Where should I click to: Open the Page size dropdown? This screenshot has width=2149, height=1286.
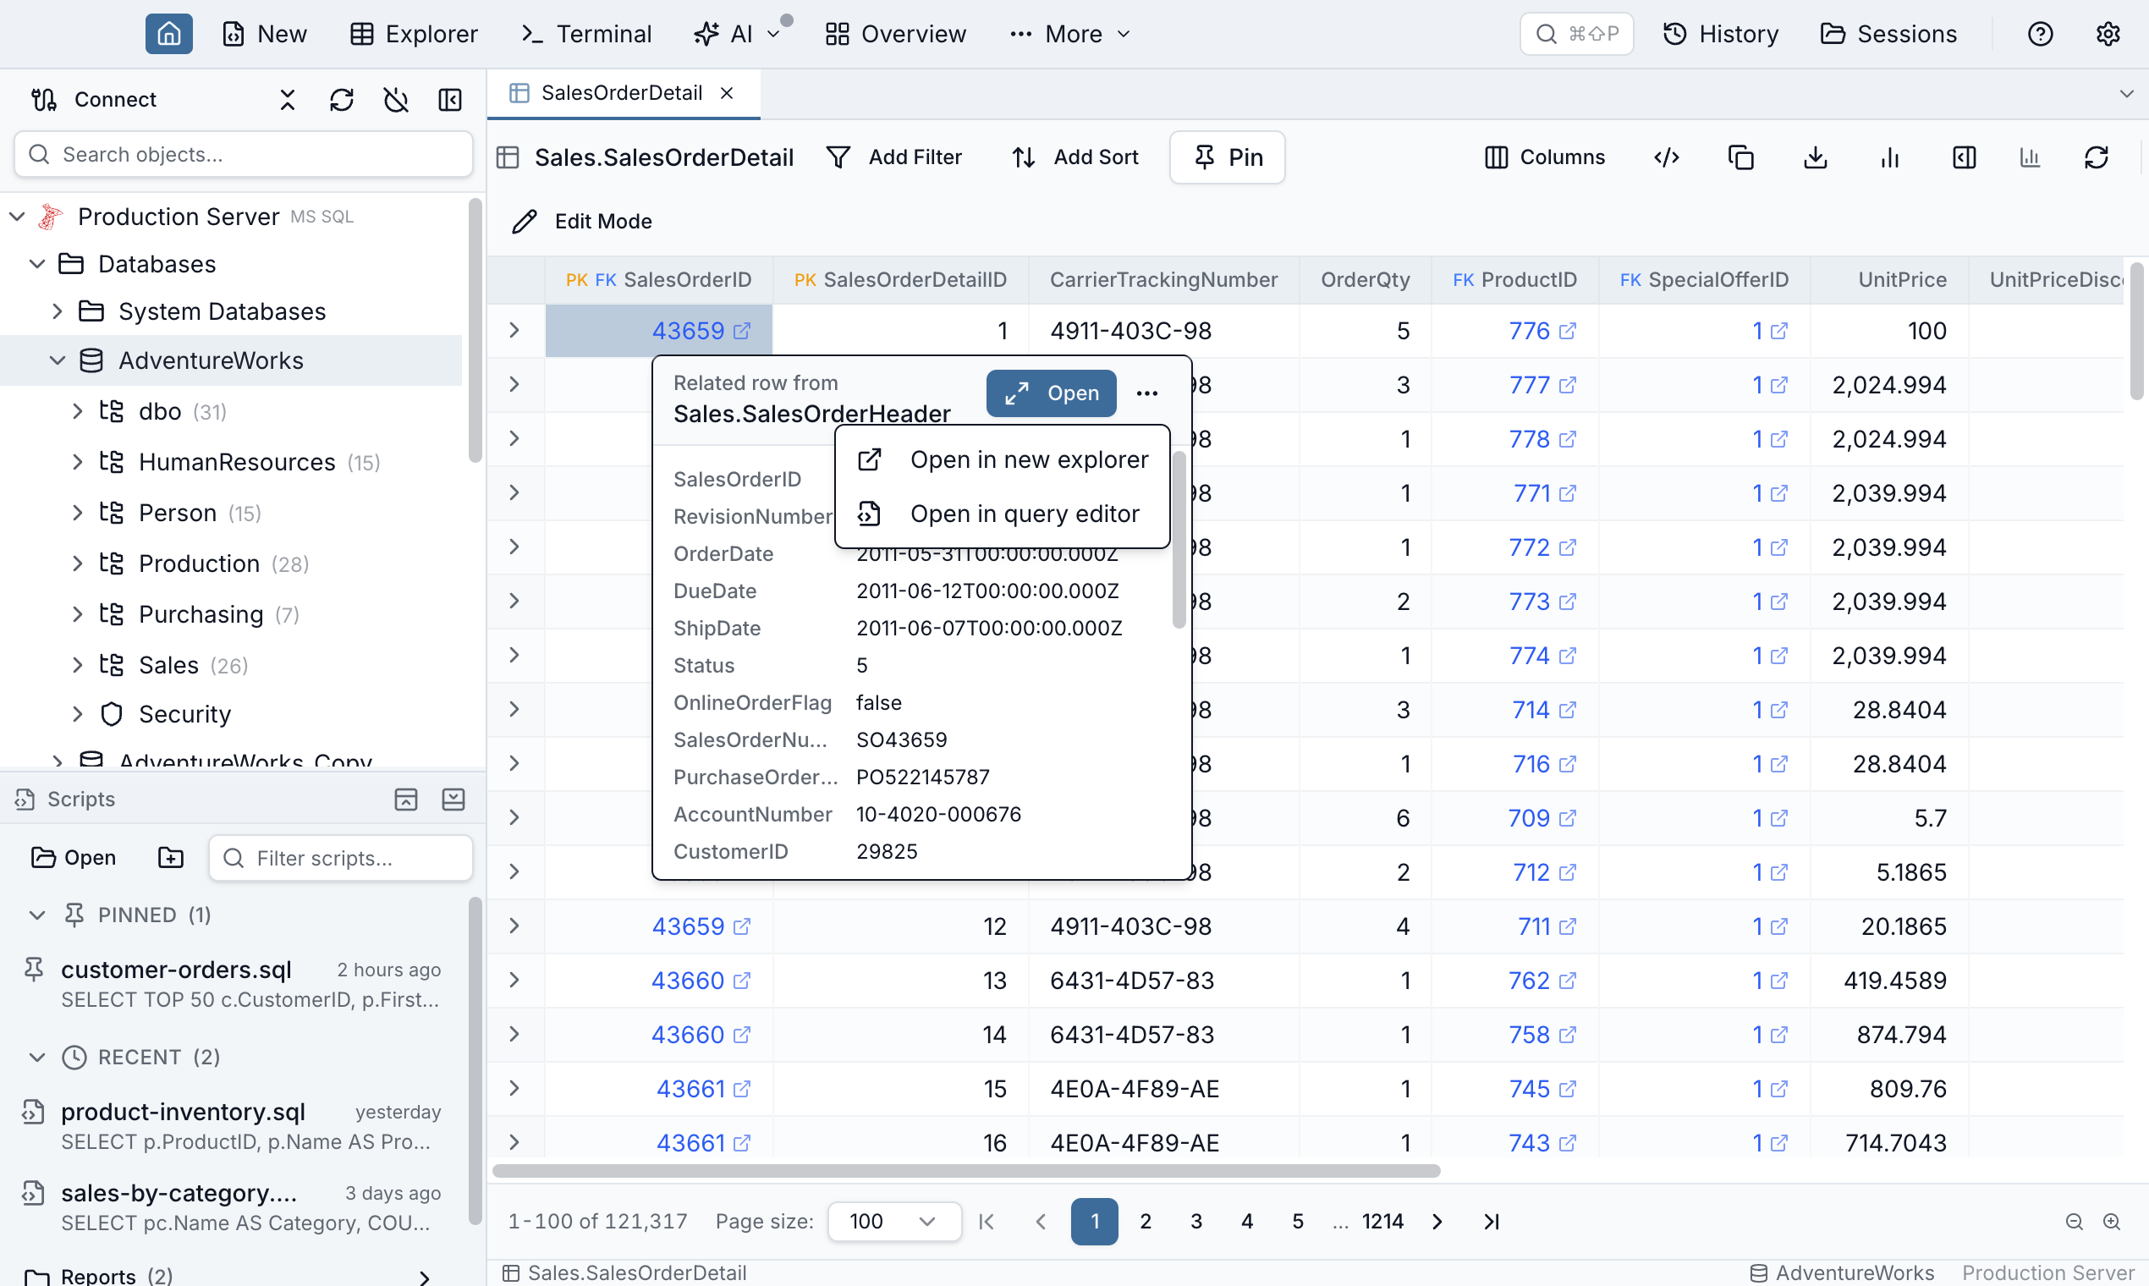coord(894,1222)
